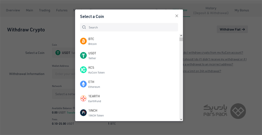Click the coin Search input field
Viewport: 262px width, 135px height.
coord(129,27)
